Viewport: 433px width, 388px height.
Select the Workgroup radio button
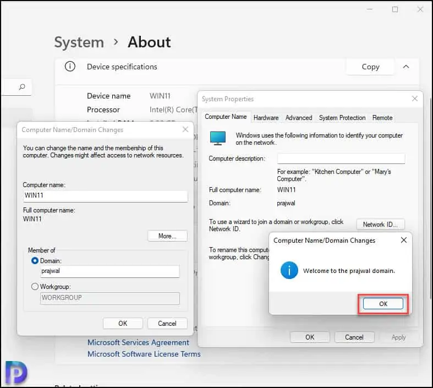35,287
